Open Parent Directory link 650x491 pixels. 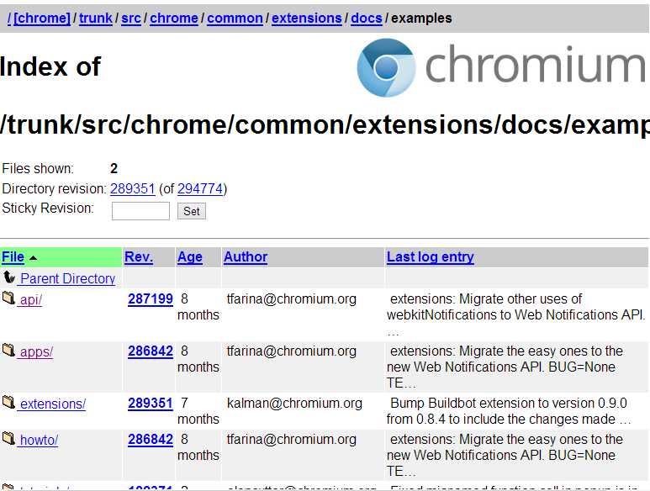click(67, 278)
